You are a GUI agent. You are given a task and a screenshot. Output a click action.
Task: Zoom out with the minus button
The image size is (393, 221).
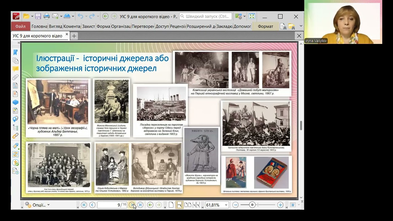(235, 205)
